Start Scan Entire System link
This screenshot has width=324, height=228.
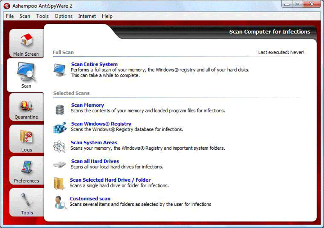[94, 64]
